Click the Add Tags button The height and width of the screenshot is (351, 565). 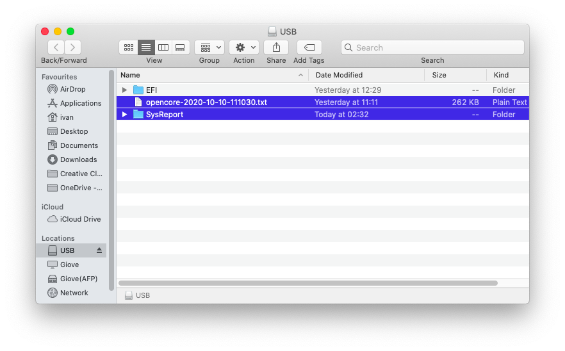click(309, 47)
